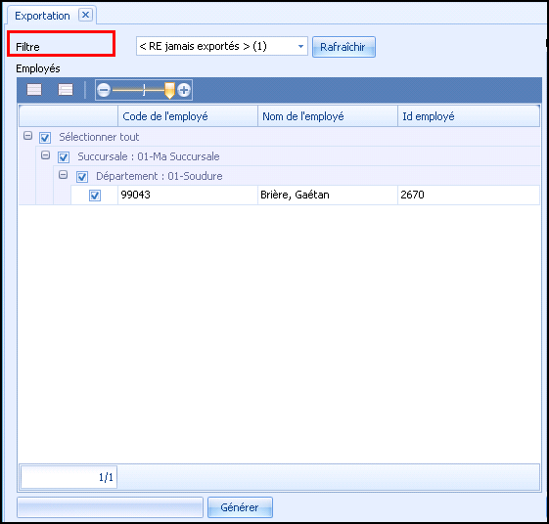This screenshot has width=549, height=524.
Task: Collapse the Sélectionner tout tree node
Action: click(x=27, y=136)
